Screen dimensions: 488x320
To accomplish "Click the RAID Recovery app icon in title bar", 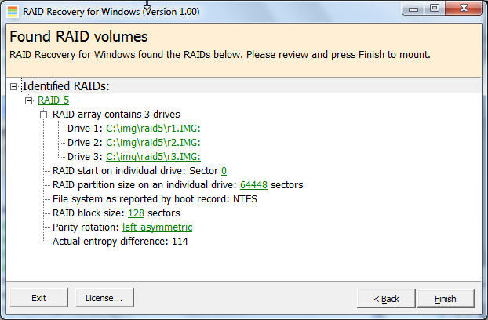I will tap(13, 12).
